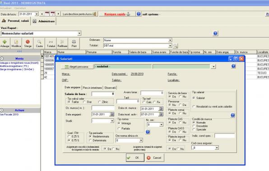Open the Ordonare dropdown
This screenshot has width=269, height=171.
[170, 40]
